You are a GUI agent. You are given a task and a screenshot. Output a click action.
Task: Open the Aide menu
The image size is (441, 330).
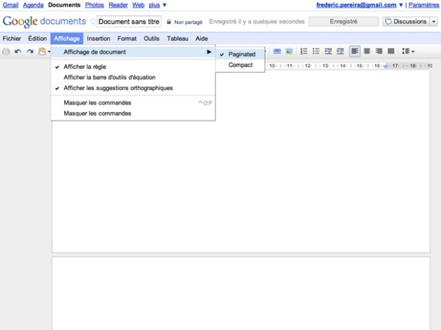(x=202, y=38)
